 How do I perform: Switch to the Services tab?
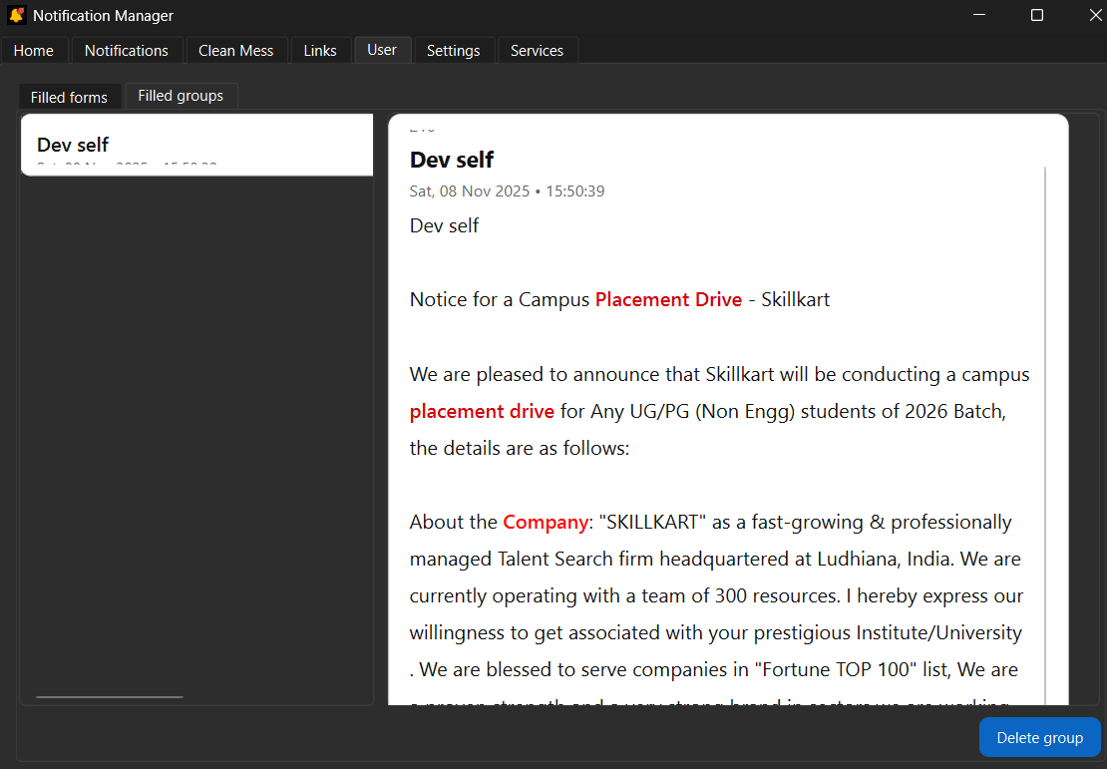538,51
